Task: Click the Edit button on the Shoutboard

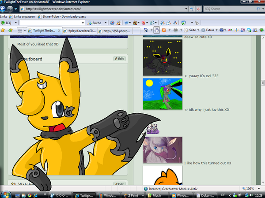Action: pyautogui.click(x=119, y=59)
